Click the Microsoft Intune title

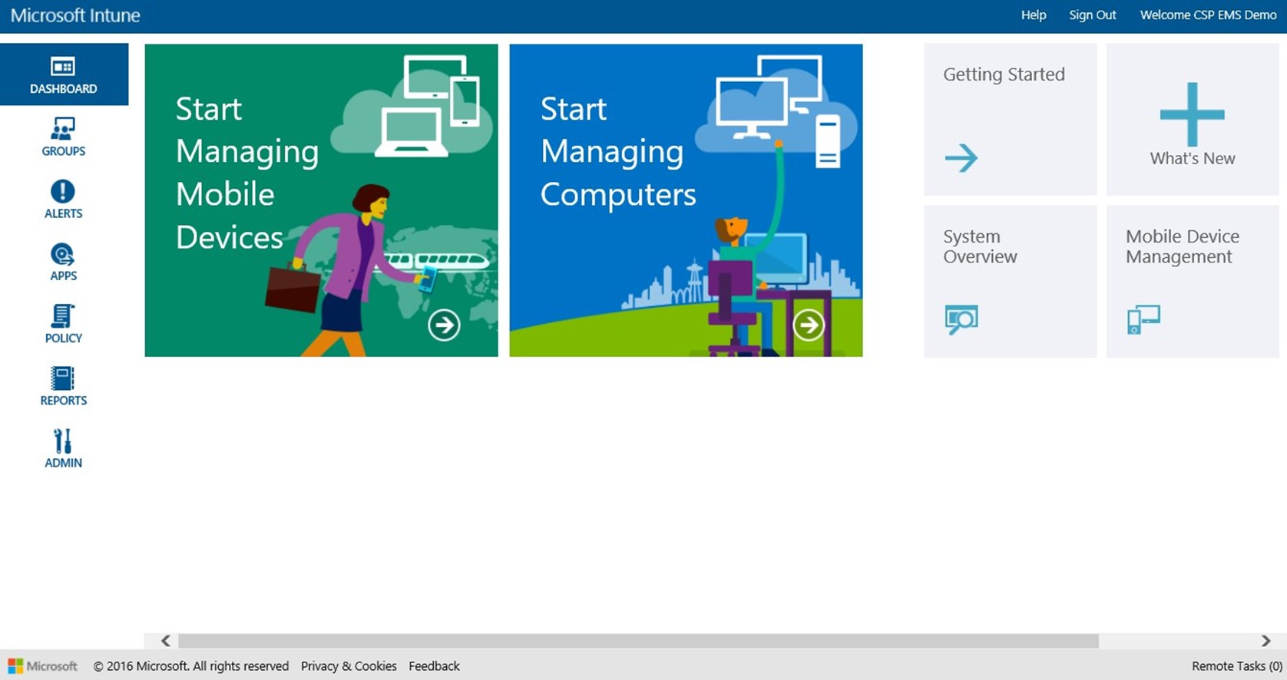point(75,15)
